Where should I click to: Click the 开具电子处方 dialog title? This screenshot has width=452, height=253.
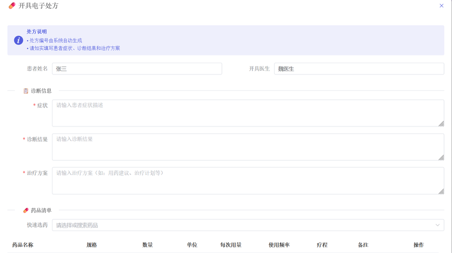pyautogui.click(x=38, y=6)
